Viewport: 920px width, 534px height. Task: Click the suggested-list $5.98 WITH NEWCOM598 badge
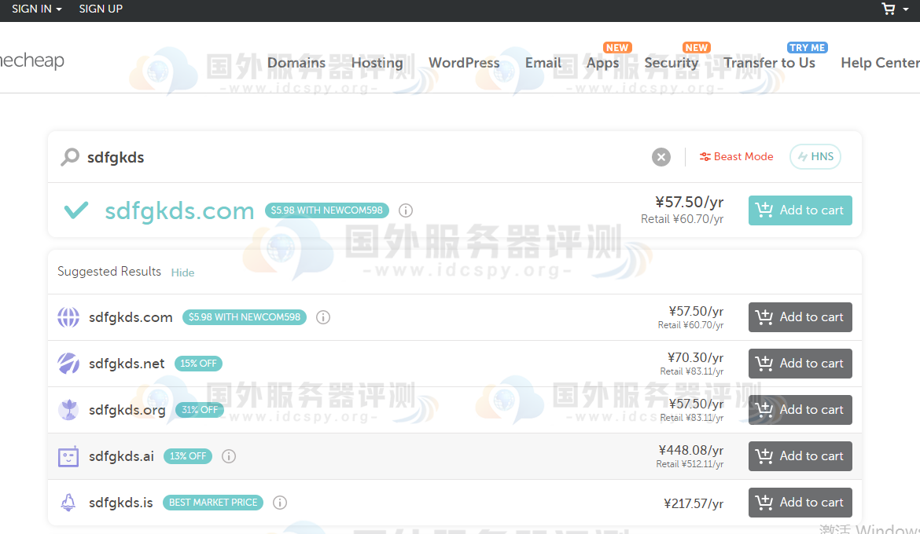pos(244,317)
